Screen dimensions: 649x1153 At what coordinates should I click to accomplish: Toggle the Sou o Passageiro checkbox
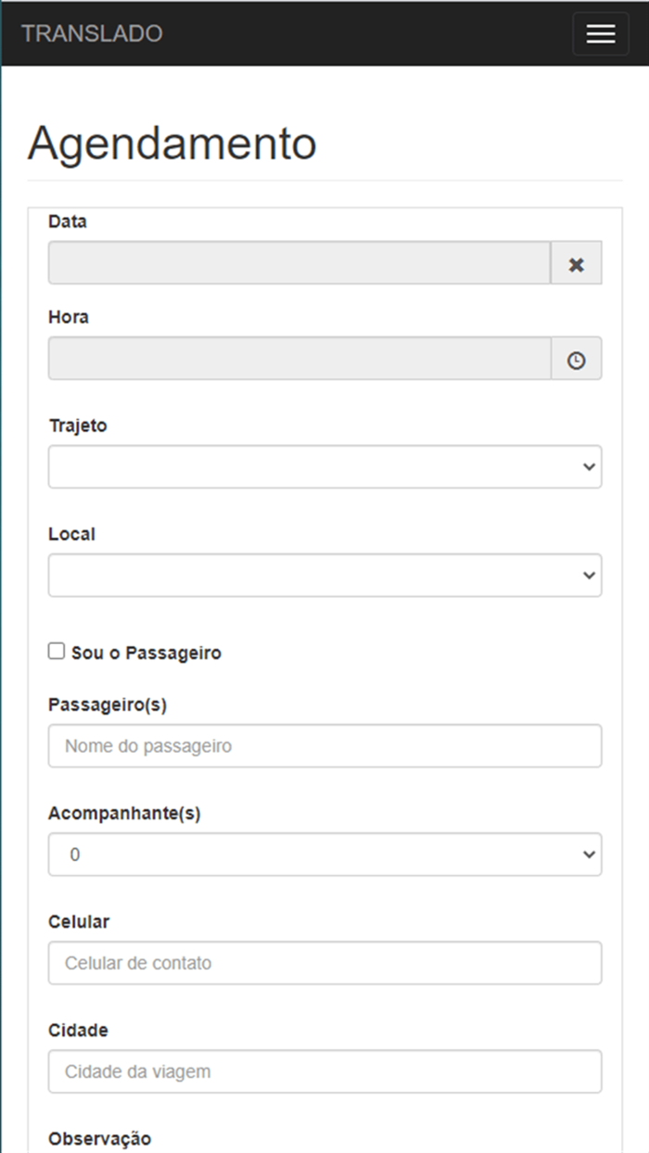tap(57, 652)
